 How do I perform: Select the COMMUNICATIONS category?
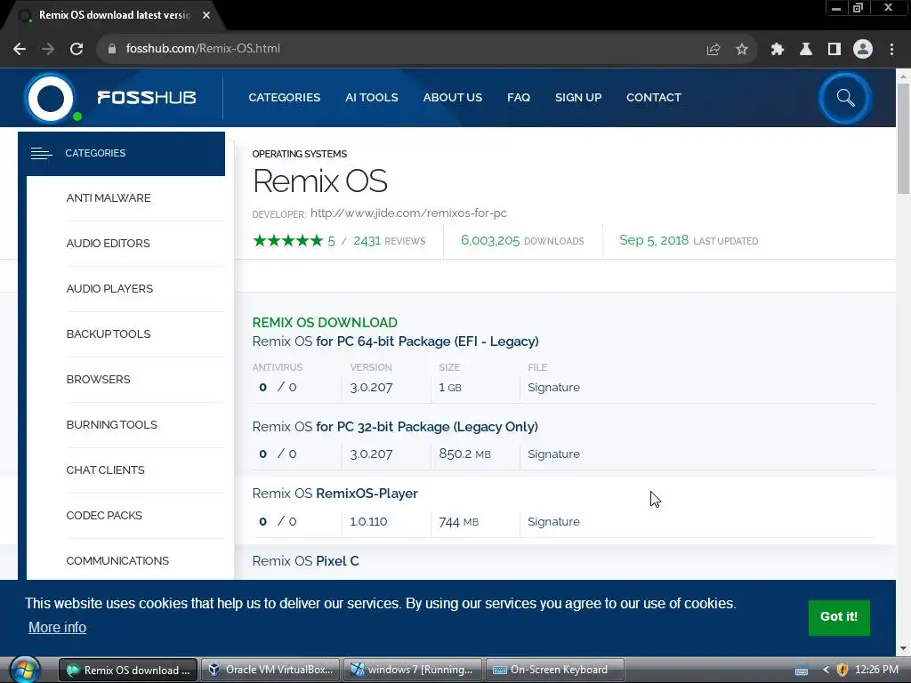117,560
